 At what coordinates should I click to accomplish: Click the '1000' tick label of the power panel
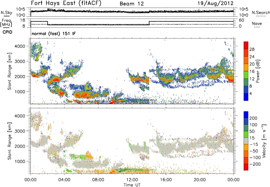click(20, 91)
